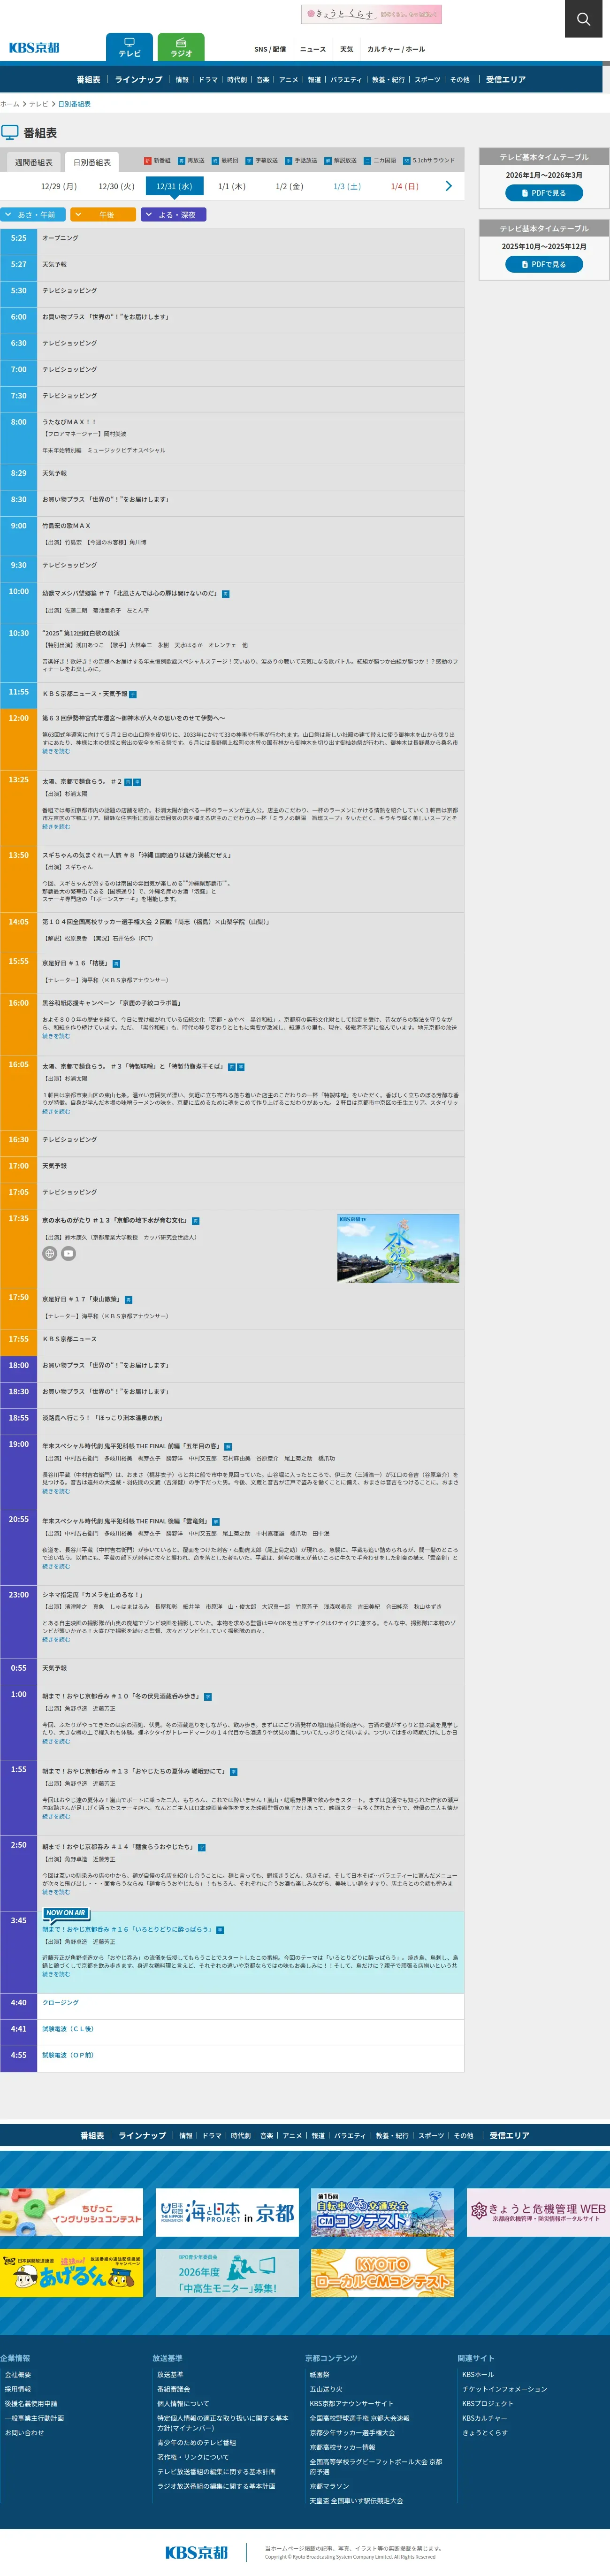Open お問い合わせ in the footer

click(24, 2433)
